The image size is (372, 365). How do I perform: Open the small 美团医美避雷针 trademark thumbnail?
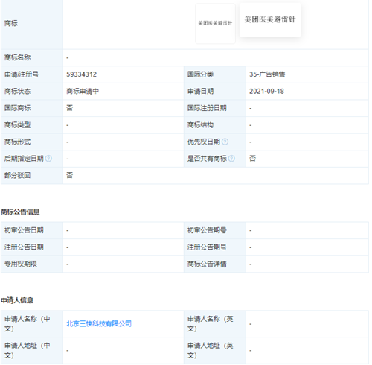[215, 24]
